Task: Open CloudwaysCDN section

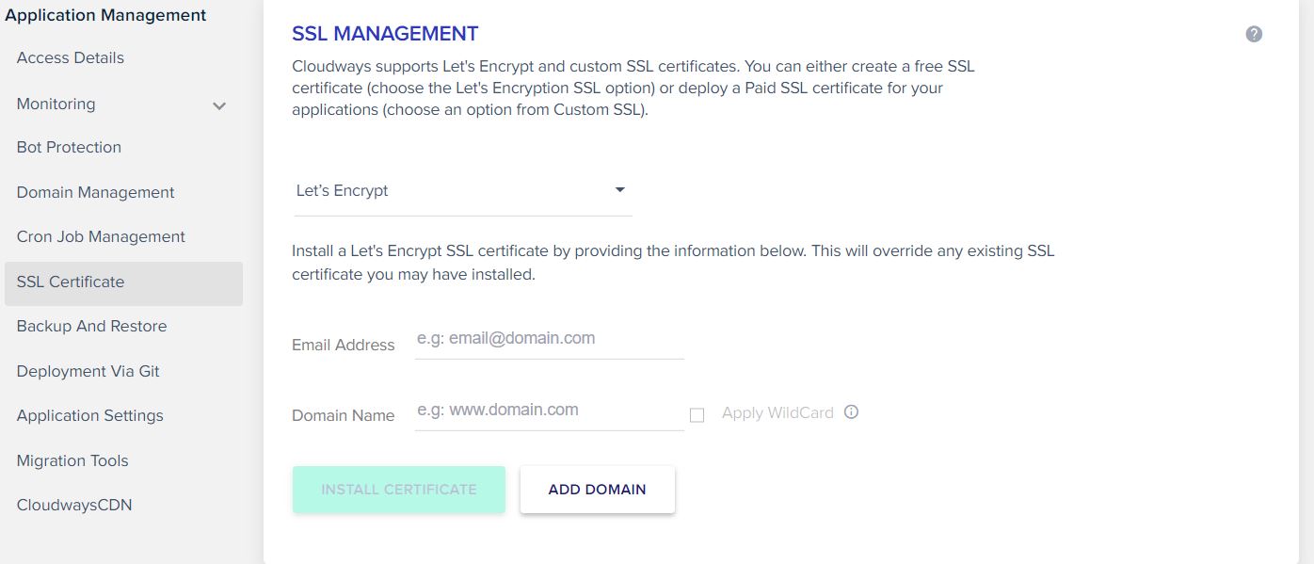Action: click(x=74, y=505)
